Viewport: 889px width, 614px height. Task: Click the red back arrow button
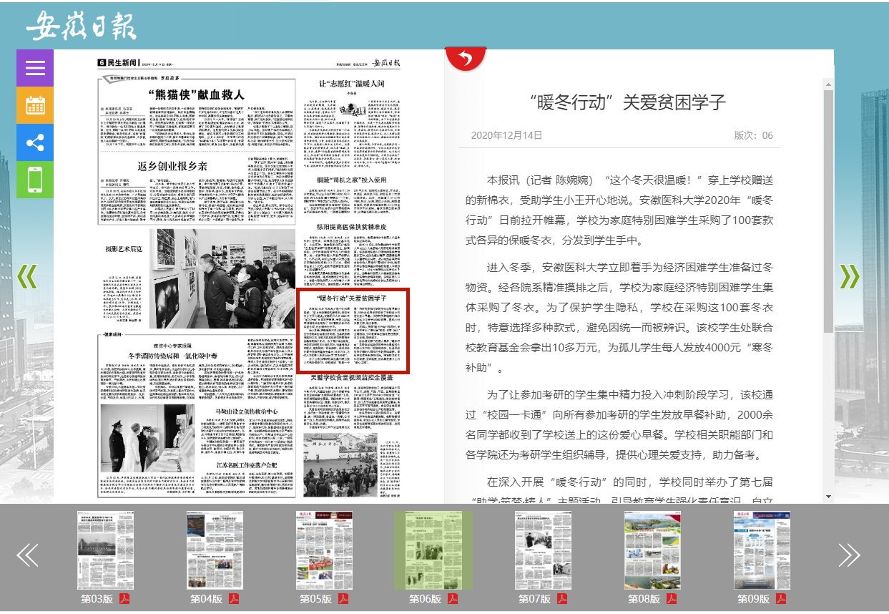point(466,58)
